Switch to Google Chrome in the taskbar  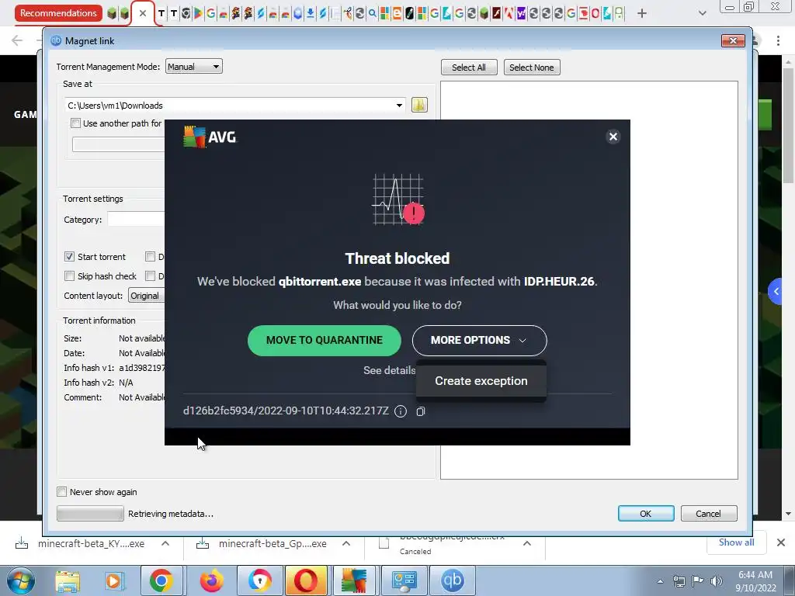[161, 580]
